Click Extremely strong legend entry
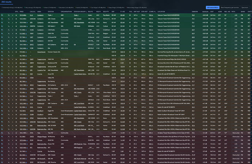252x164 pixels. point(12,8)
